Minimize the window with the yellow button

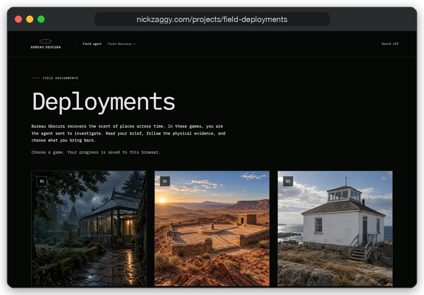pos(30,19)
